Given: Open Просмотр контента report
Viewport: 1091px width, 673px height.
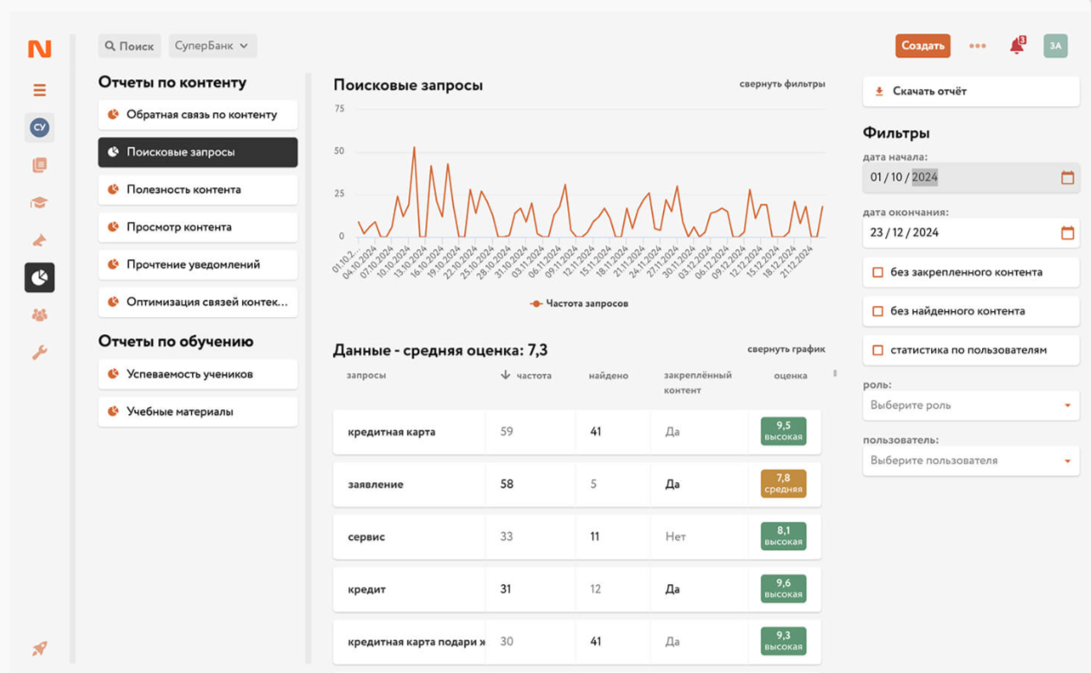Looking at the screenshot, I should coord(198,227).
